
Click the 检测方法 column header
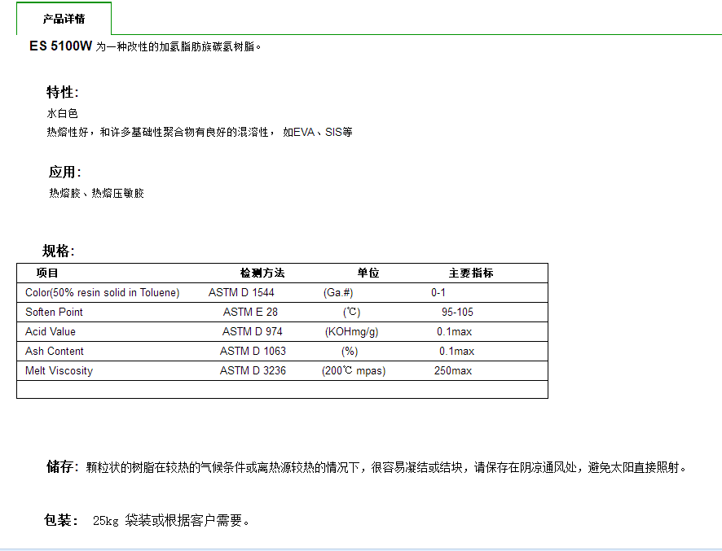[x=262, y=273]
